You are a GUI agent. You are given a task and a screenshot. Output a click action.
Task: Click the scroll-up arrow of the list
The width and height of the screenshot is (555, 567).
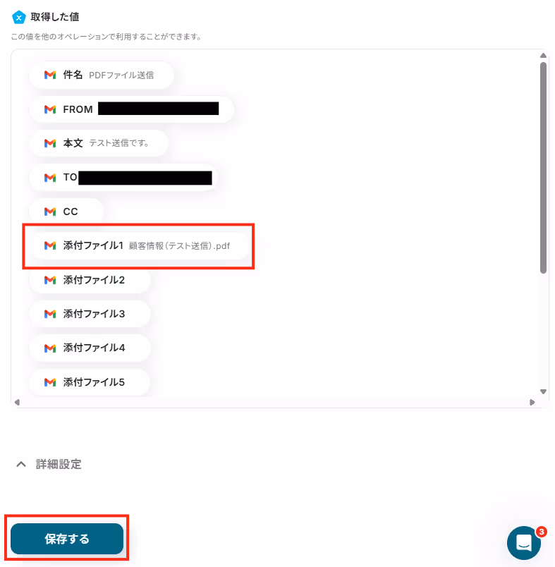tap(543, 55)
